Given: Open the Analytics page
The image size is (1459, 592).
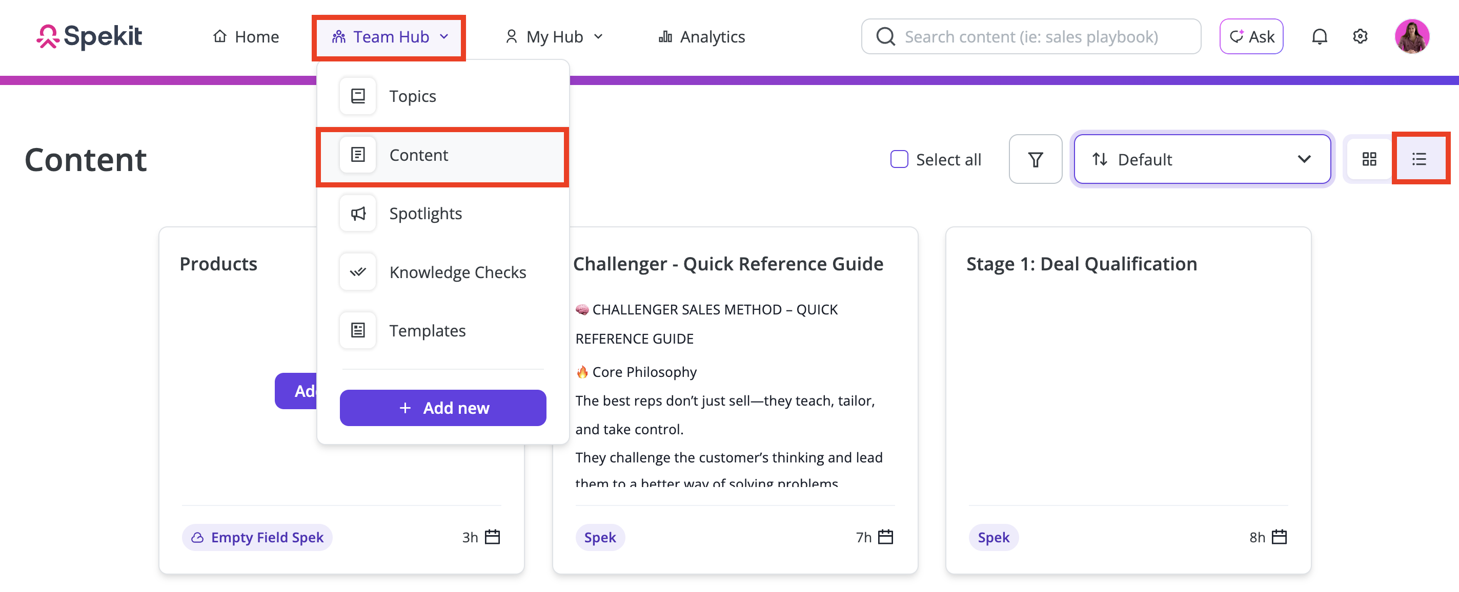Looking at the screenshot, I should point(701,37).
